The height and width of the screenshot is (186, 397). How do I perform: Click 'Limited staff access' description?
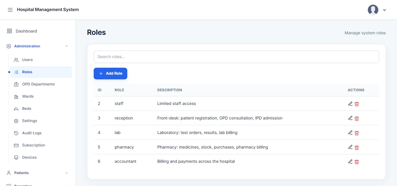(177, 103)
